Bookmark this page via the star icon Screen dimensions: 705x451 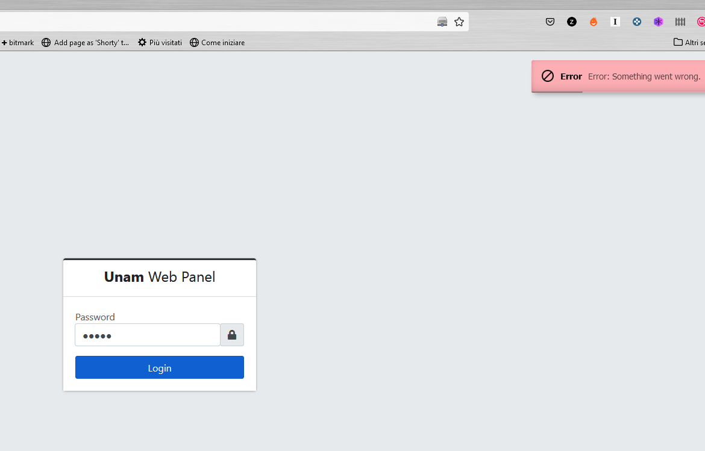pyautogui.click(x=459, y=21)
